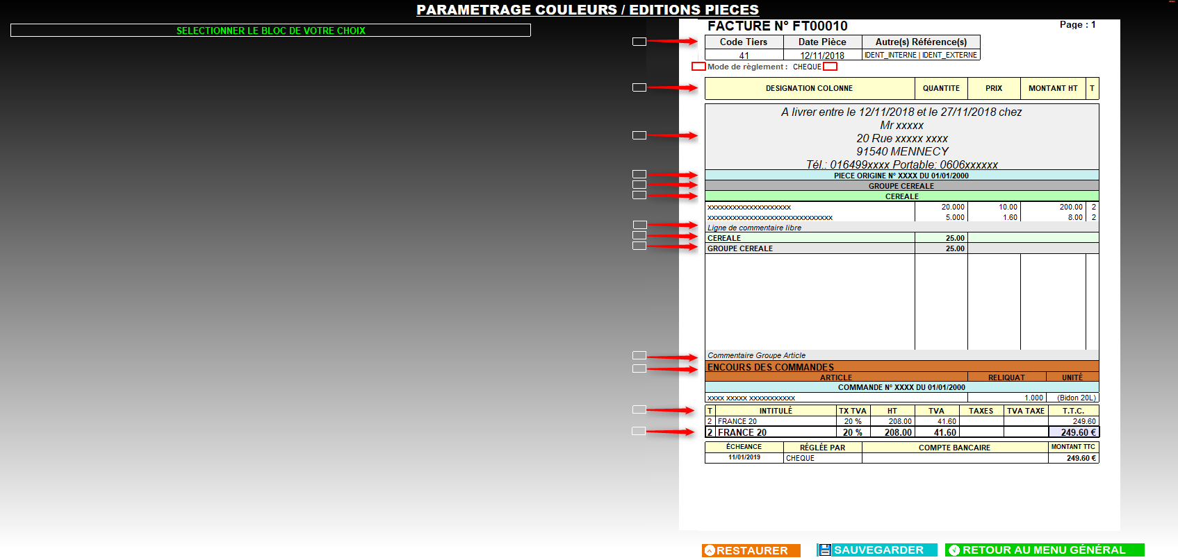Select box beside Ligne de commentaire libre
The width and height of the screenshot is (1178, 560).
coord(639,225)
